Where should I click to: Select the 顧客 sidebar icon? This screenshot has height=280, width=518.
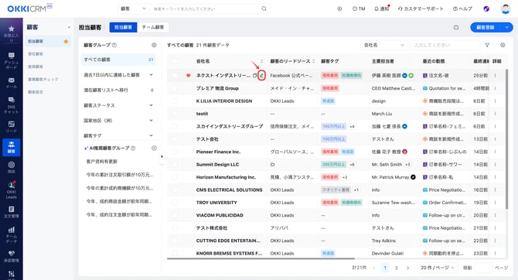pyautogui.click(x=12, y=147)
